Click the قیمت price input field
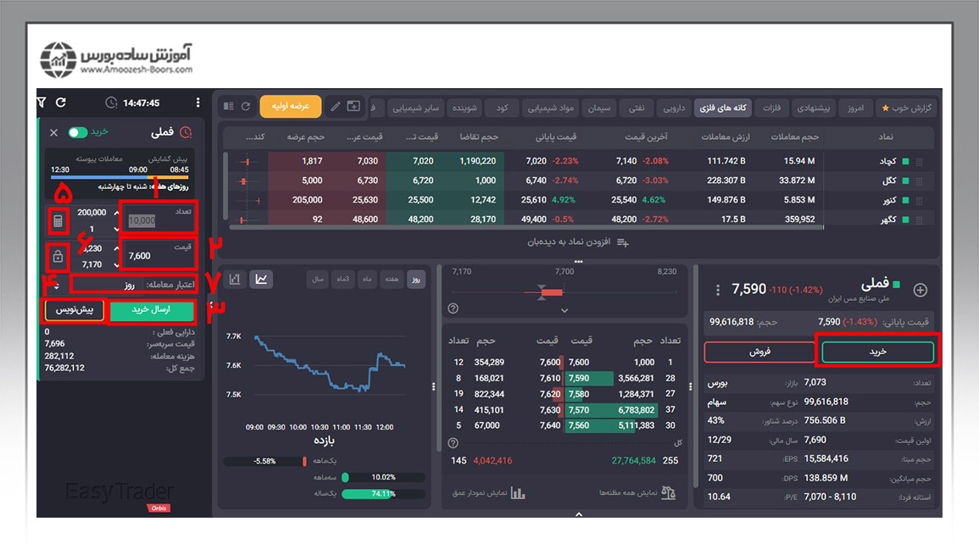The width and height of the screenshot is (979, 544). (x=159, y=256)
